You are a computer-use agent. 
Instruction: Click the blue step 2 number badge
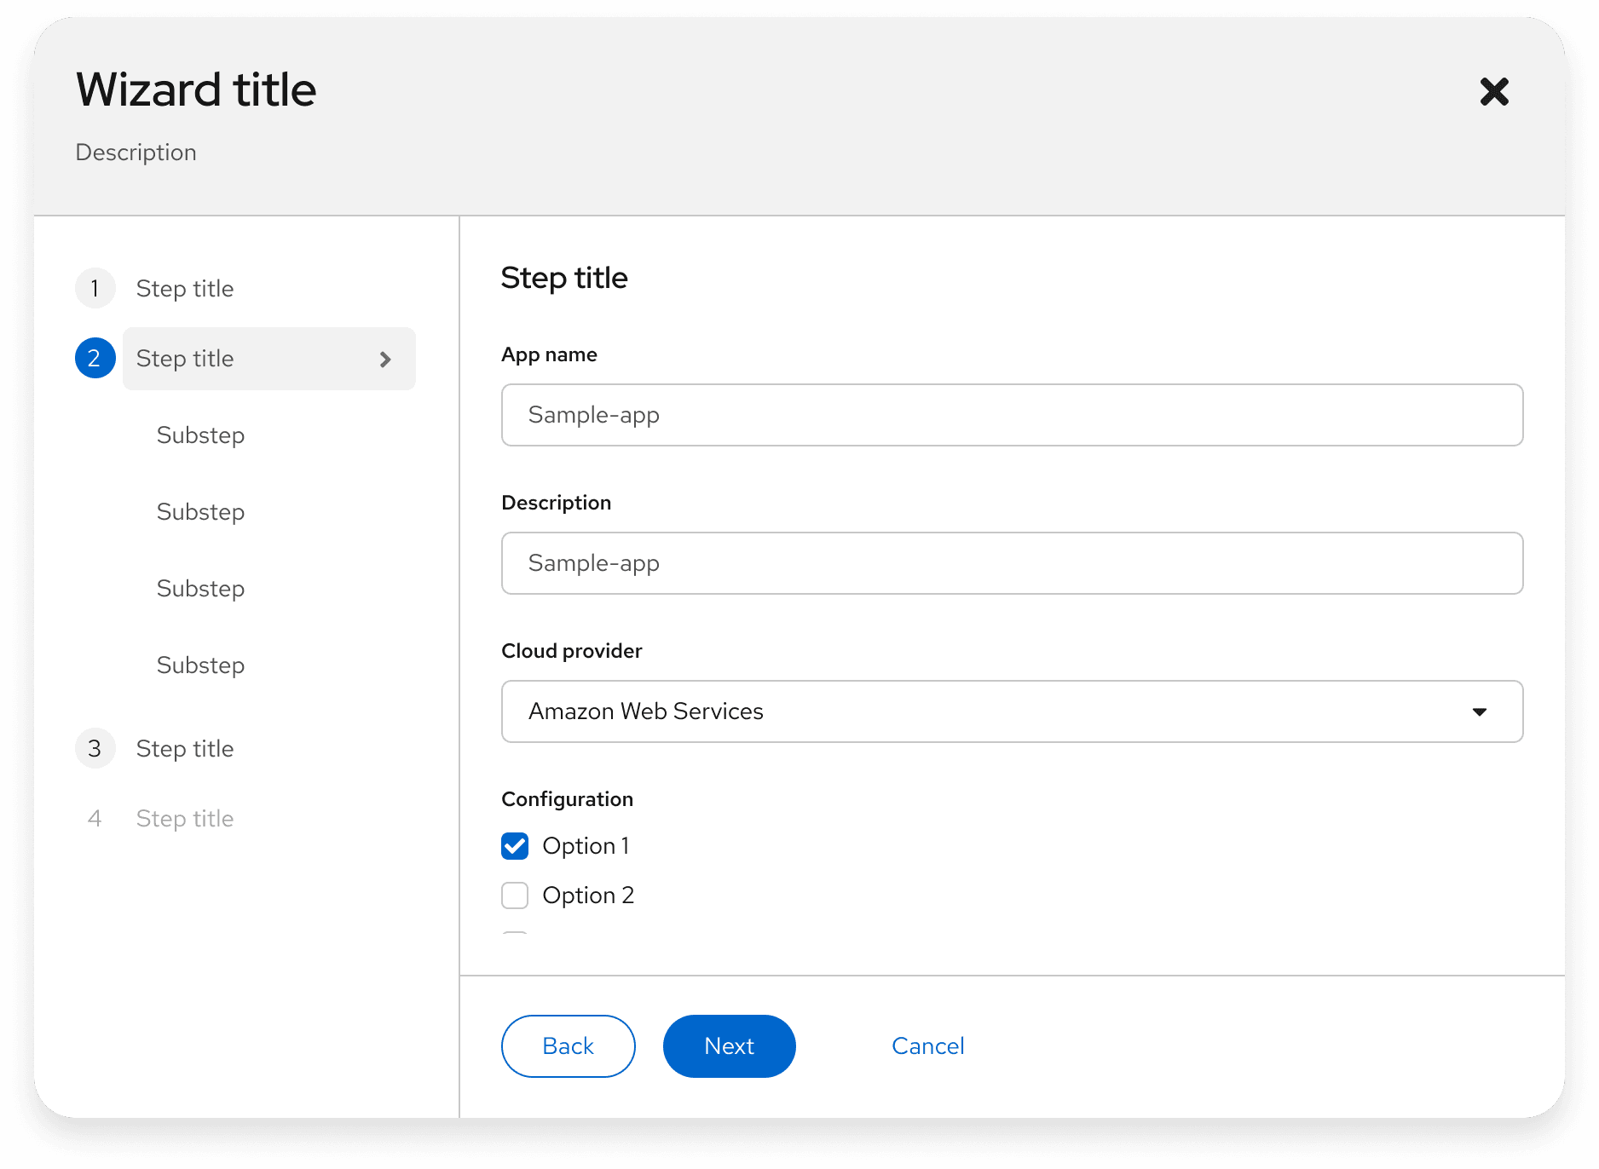(95, 358)
